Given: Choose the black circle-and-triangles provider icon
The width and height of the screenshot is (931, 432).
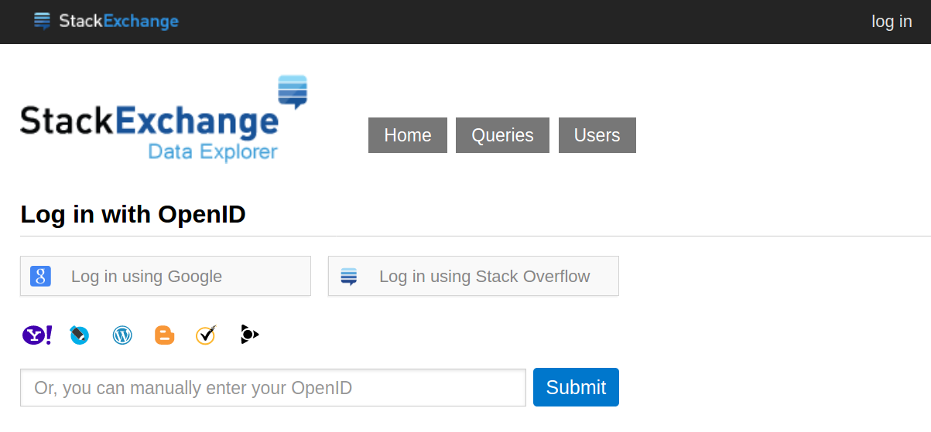Looking at the screenshot, I should pyautogui.click(x=249, y=335).
